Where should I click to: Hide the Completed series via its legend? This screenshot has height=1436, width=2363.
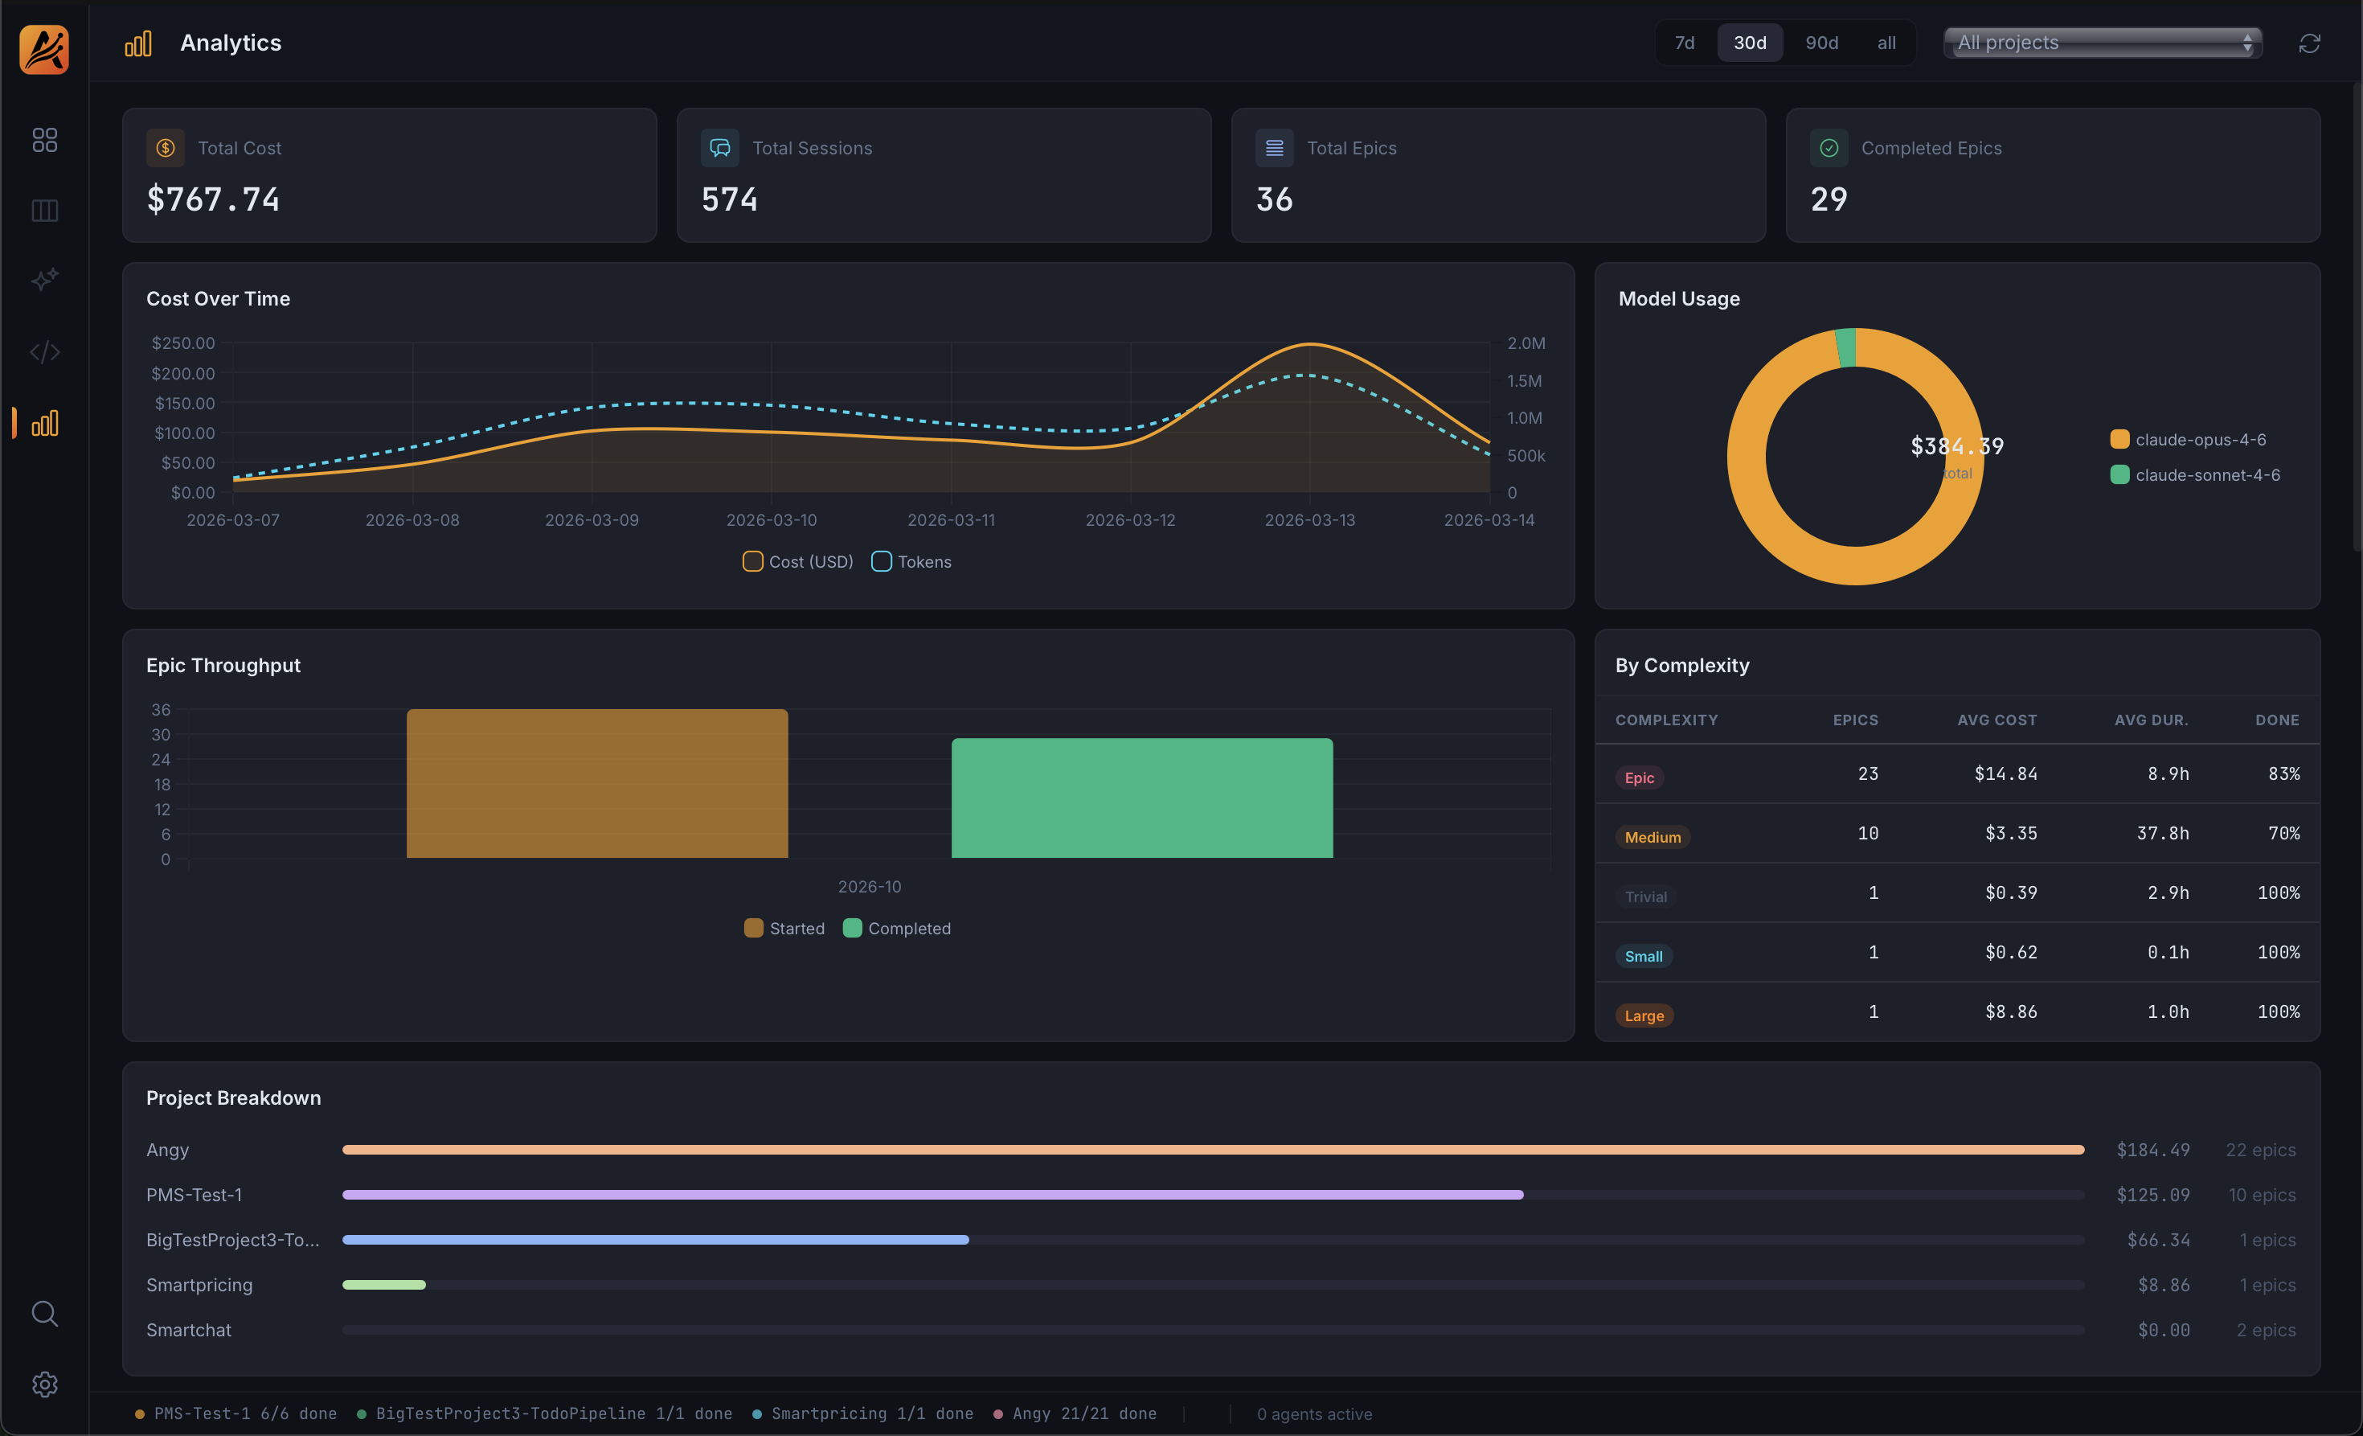click(x=852, y=928)
